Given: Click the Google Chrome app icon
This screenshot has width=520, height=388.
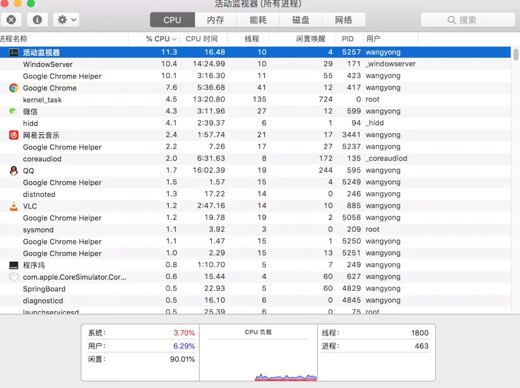Looking at the screenshot, I should click(x=14, y=88).
